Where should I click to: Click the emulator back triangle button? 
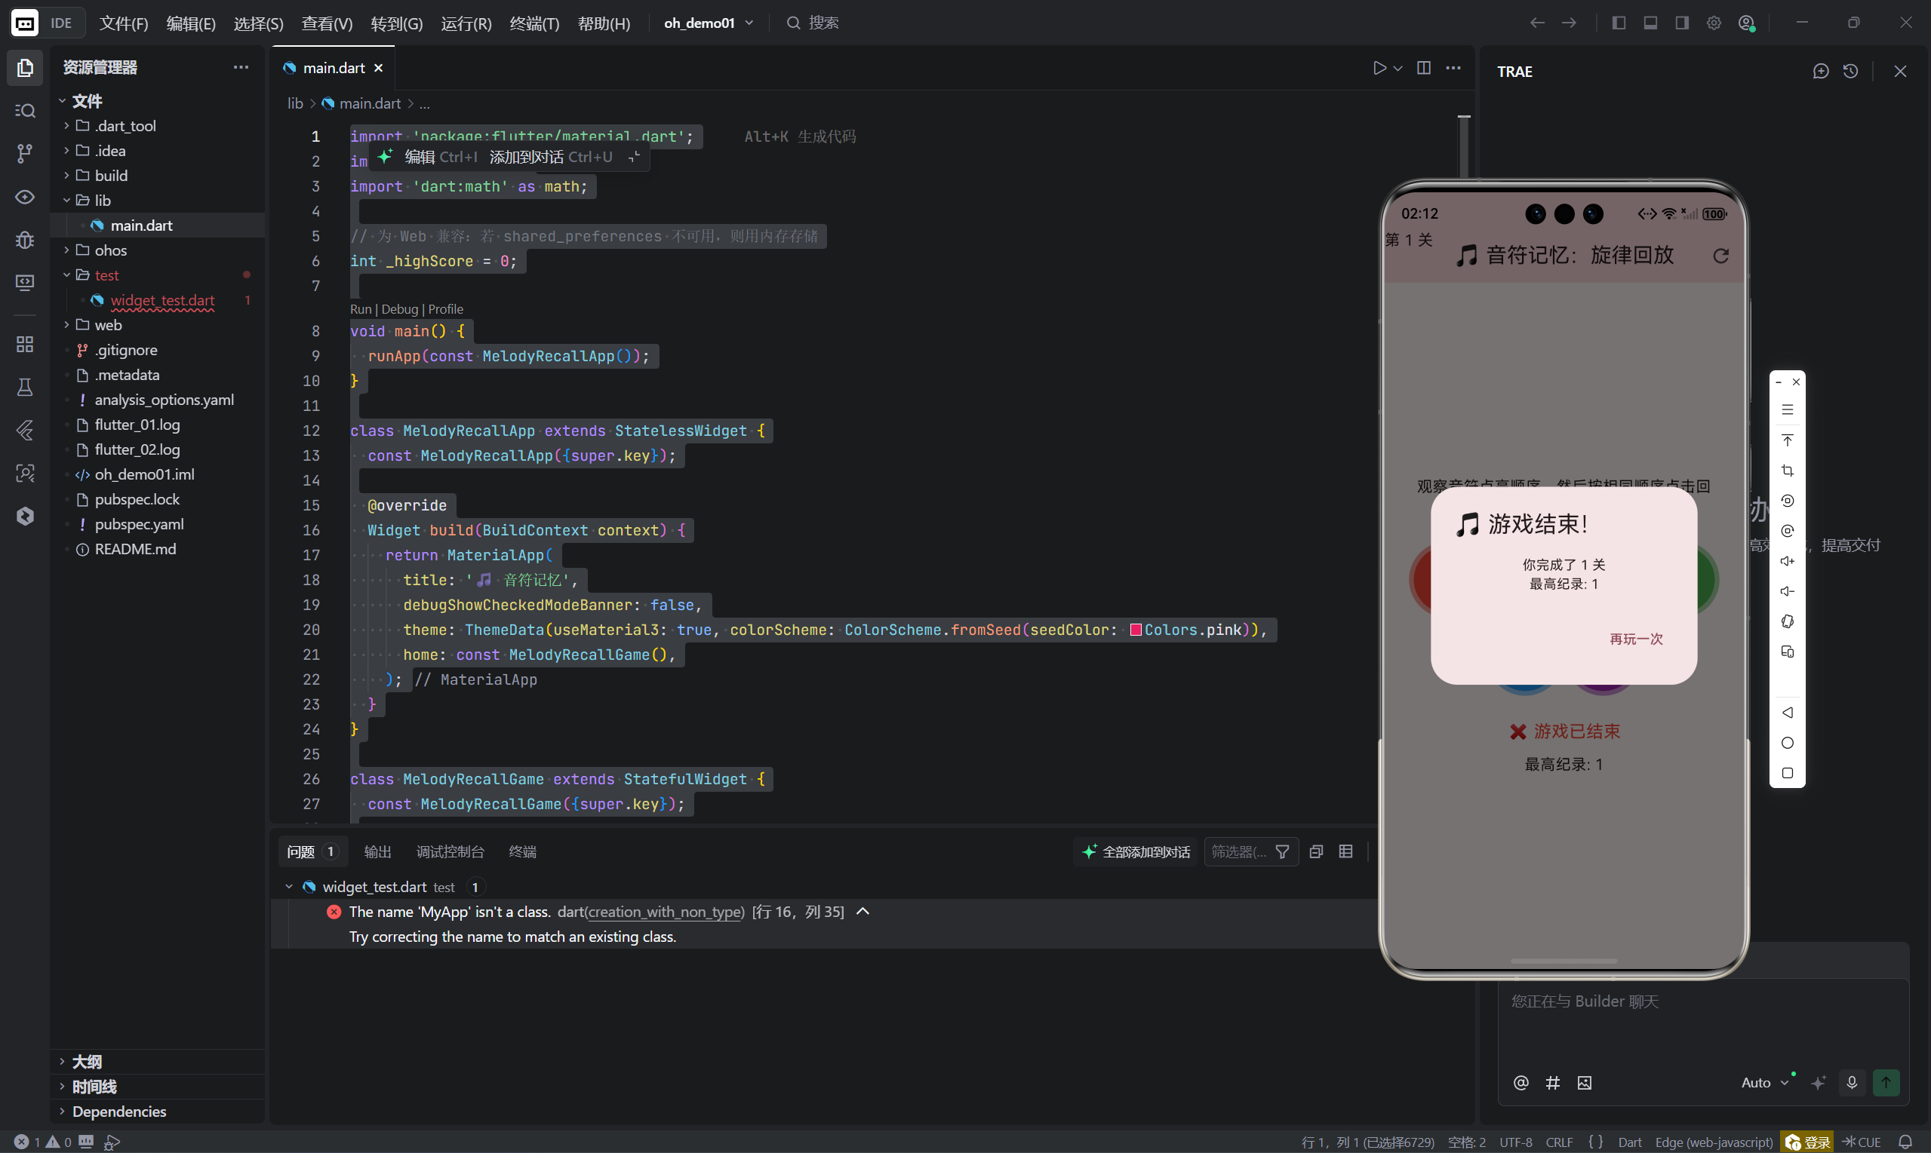click(x=1787, y=713)
